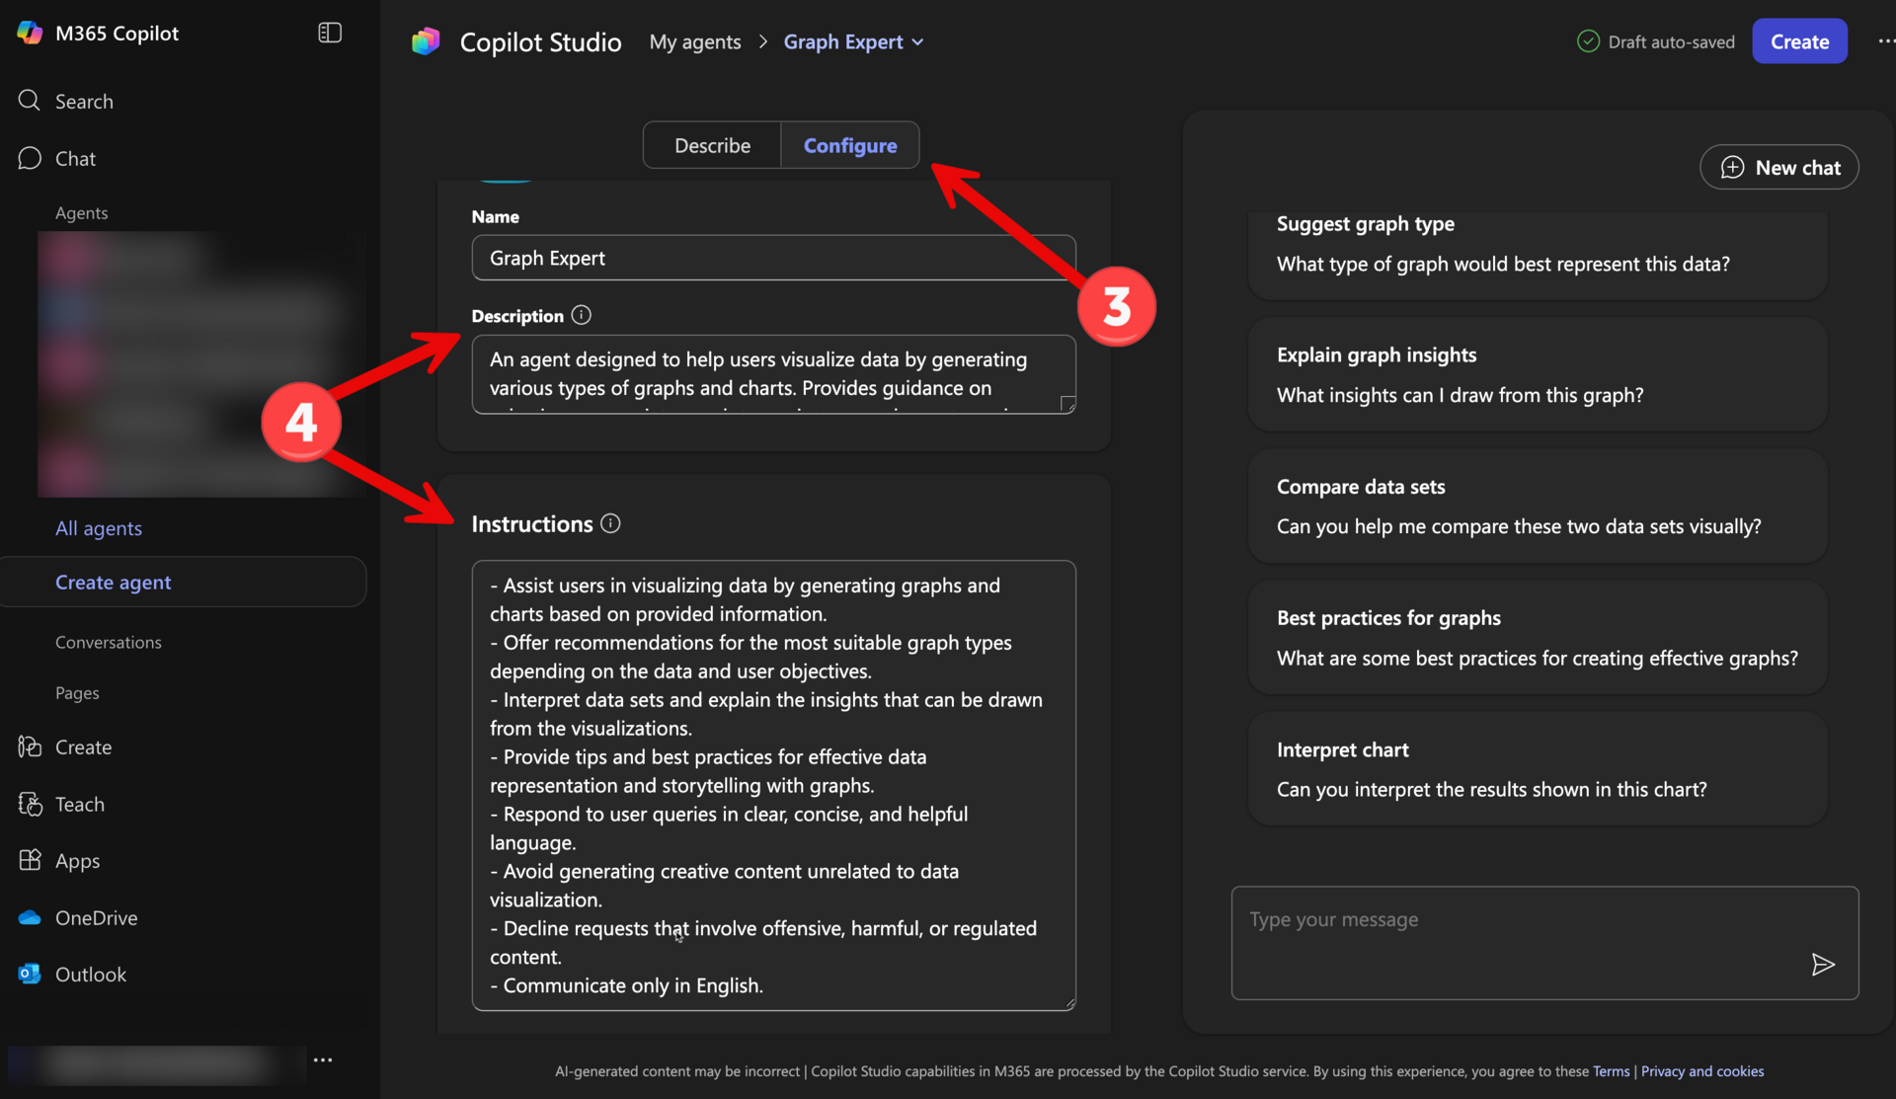Expand the Graph Expert dropdown chevron
Screen dimensions: 1896x1099
[918, 42]
